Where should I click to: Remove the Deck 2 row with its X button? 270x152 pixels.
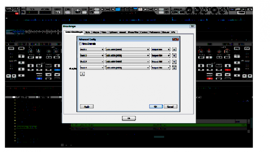174,56
